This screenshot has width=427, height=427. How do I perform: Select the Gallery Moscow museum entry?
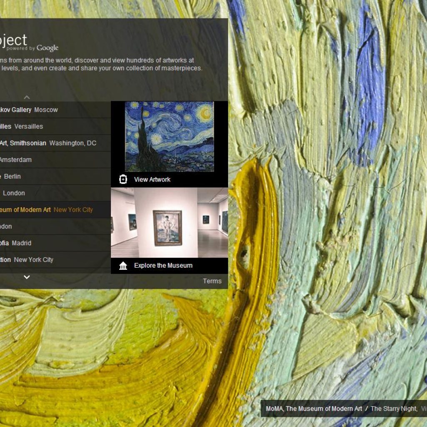(x=55, y=110)
